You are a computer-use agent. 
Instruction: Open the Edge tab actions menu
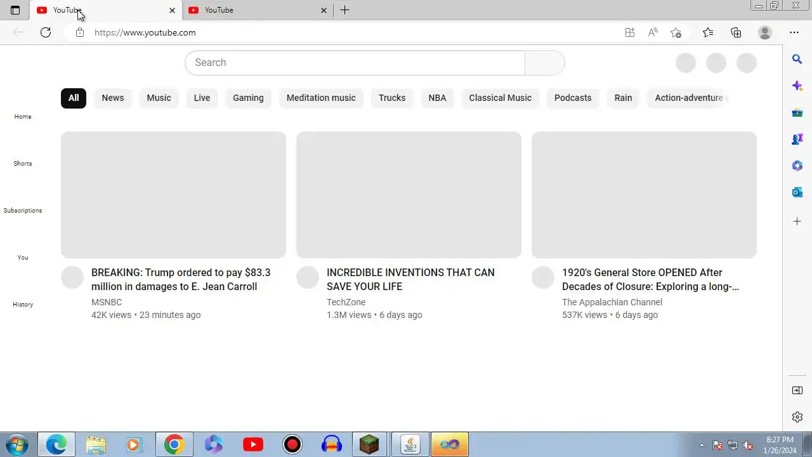[x=15, y=10]
